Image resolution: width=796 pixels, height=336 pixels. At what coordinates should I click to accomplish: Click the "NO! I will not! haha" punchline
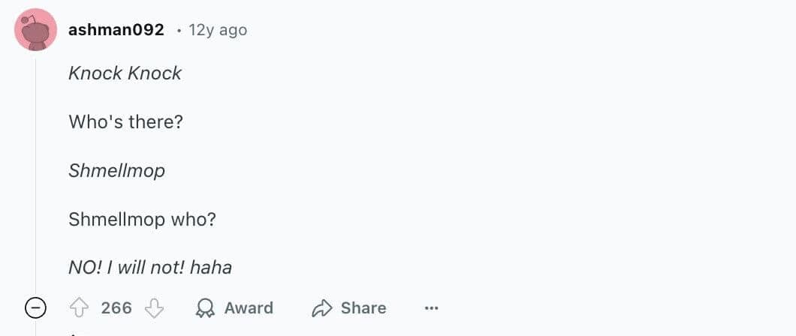[x=150, y=267]
